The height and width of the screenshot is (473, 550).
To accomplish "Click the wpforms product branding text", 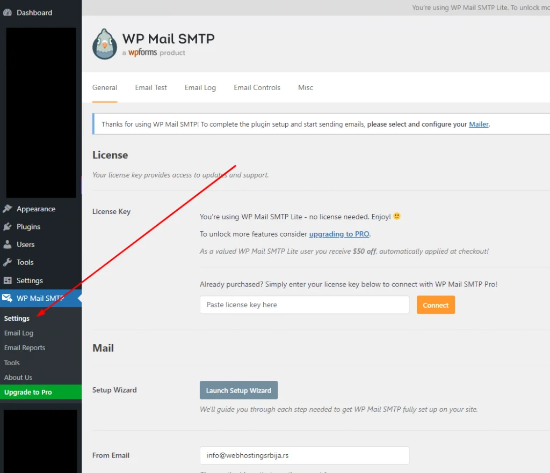I will tap(154, 53).
